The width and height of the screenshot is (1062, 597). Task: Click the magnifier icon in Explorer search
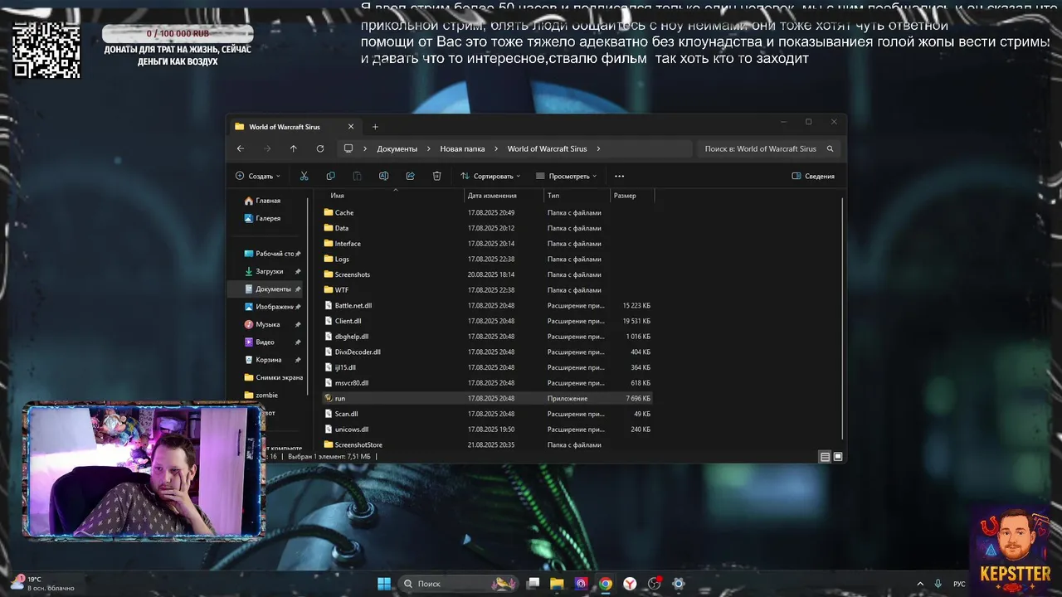click(830, 148)
